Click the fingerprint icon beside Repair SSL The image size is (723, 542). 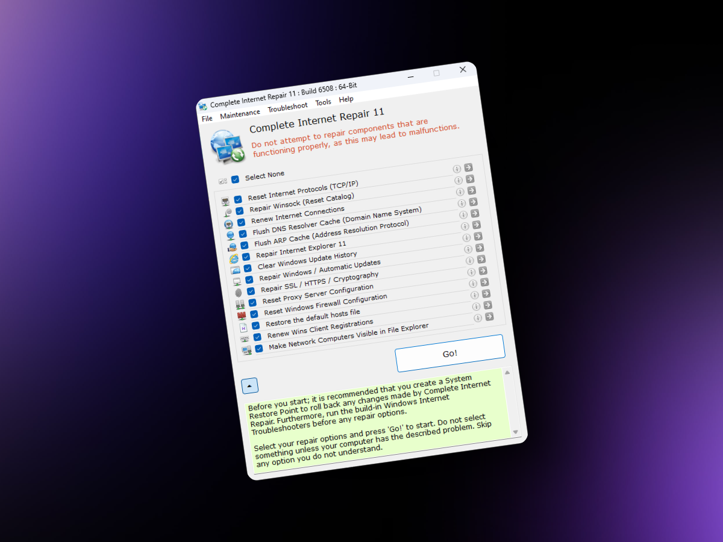tap(239, 293)
